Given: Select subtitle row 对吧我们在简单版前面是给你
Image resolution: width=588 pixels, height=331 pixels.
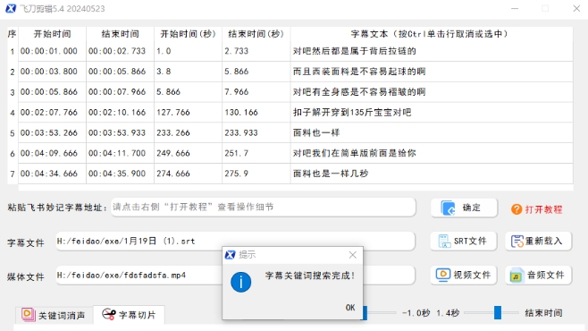Looking at the screenshot, I should [290, 153].
